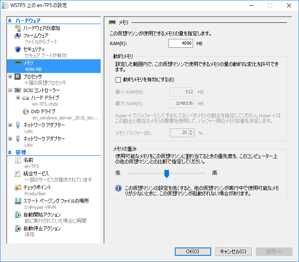
Task: Select the 自動開始アクション play icon
Action: point(18,215)
